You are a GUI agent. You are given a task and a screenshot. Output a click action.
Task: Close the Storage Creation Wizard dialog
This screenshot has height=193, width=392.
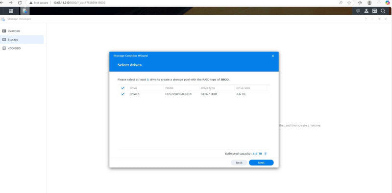coord(273,56)
